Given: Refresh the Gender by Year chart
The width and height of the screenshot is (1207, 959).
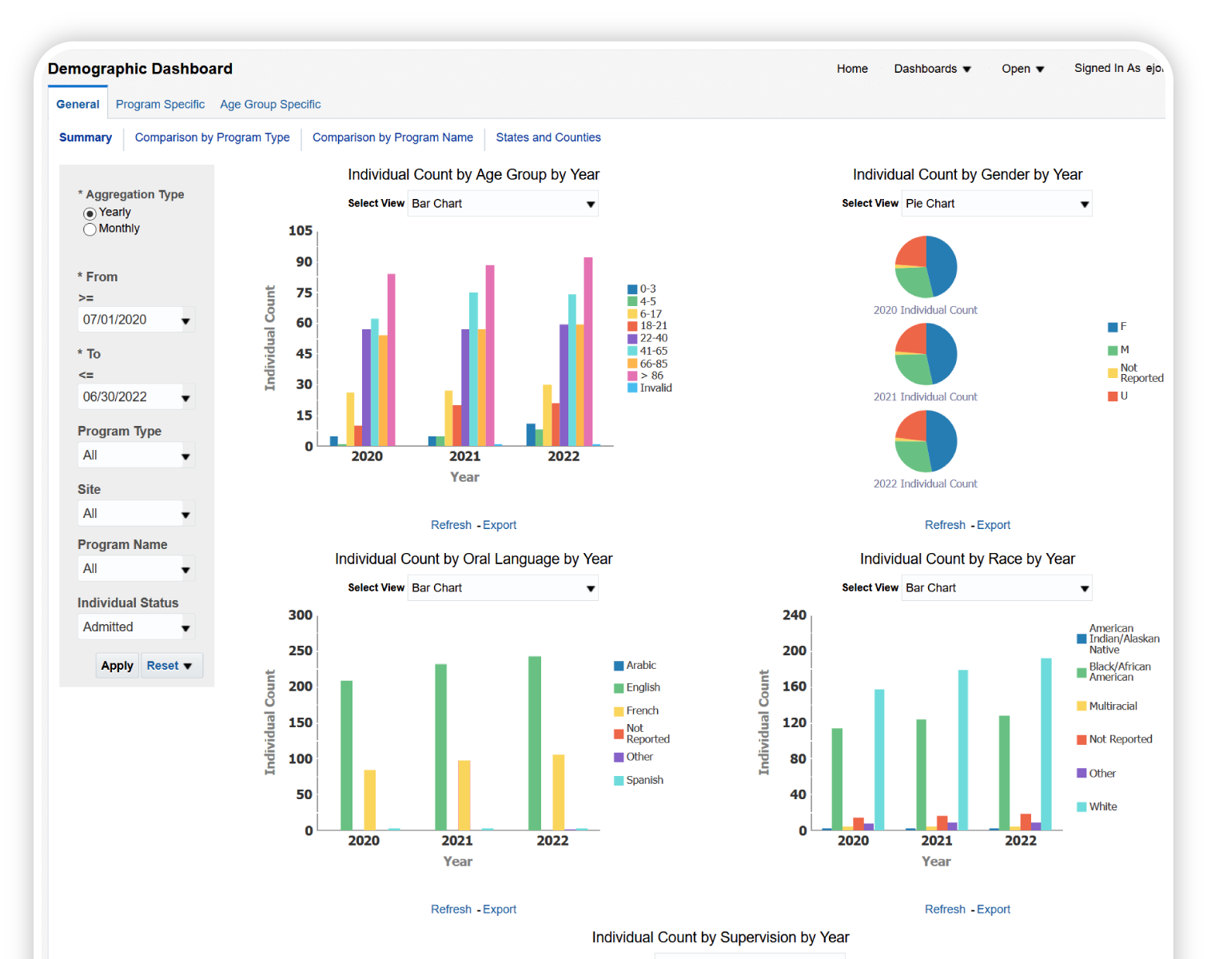Looking at the screenshot, I should 945,525.
